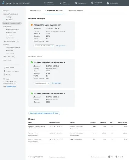Open Продажа under Мои объявления
129x160 pixels.
click(9, 20)
